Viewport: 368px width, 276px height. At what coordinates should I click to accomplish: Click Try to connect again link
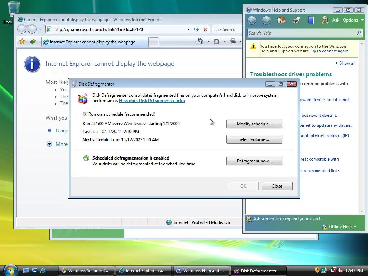pos(330,51)
